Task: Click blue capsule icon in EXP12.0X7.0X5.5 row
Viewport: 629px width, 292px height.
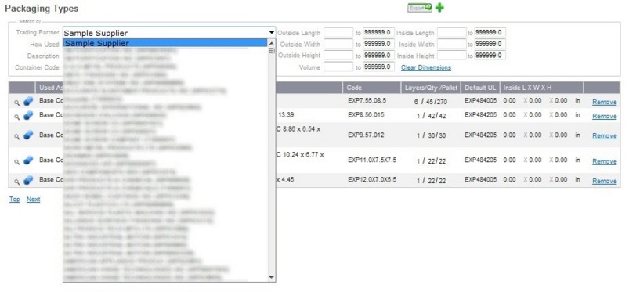Action: coord(28,180)
